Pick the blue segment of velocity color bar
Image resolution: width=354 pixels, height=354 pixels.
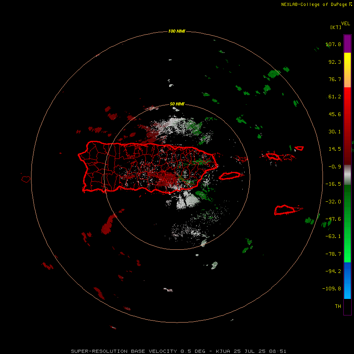click(347, 280)
